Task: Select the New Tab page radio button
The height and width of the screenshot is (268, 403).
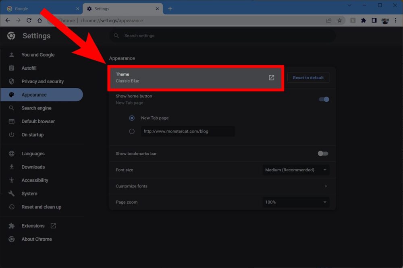Action: coord(132,118)
